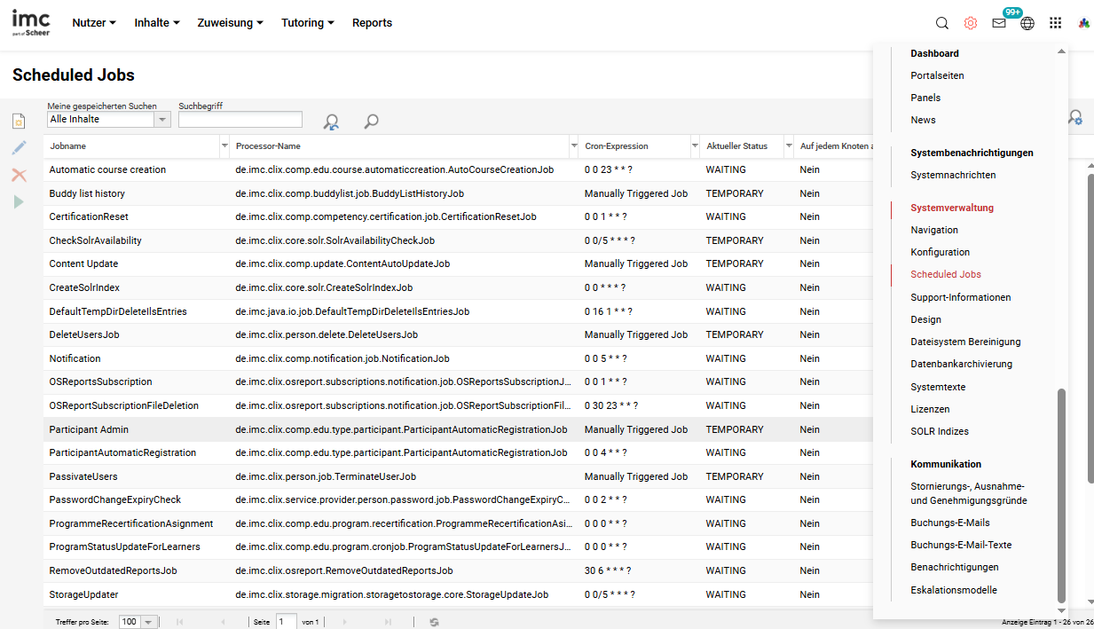Click the new scheduled job icon

(19, 122)
